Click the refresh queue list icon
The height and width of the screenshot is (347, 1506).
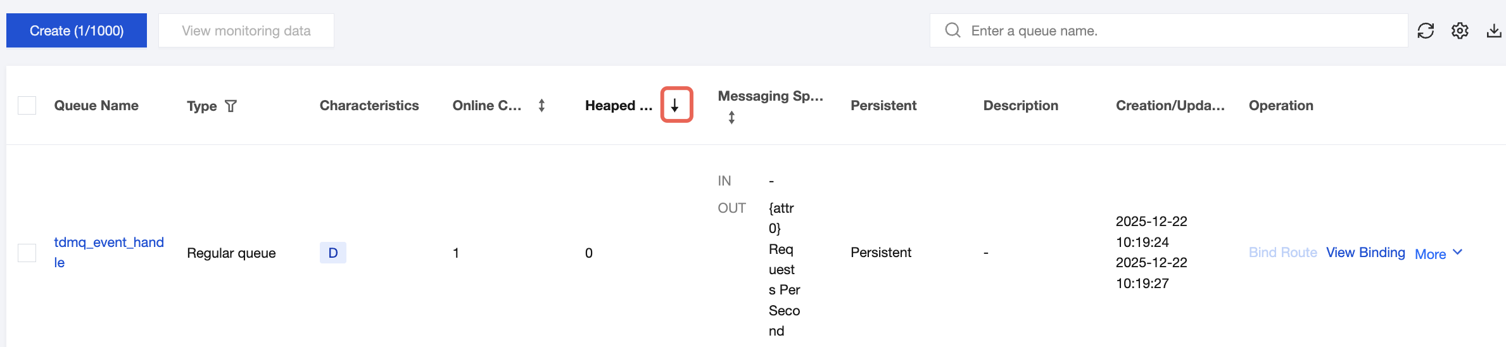point(1426,31)
